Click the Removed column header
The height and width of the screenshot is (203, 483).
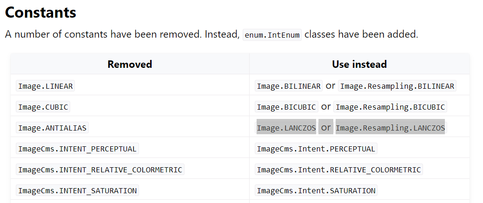point(130,64)
